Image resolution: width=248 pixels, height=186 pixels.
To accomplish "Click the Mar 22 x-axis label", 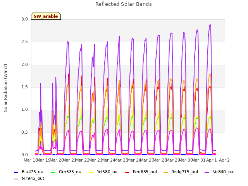I will click(82, 160).
